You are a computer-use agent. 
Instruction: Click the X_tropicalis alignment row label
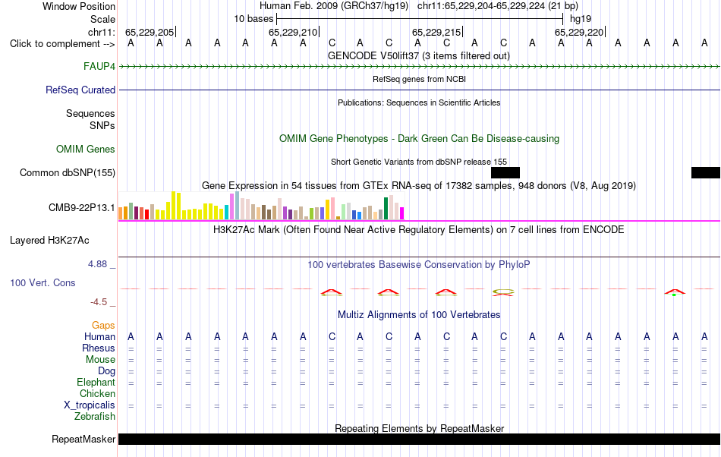click(90, 405)
